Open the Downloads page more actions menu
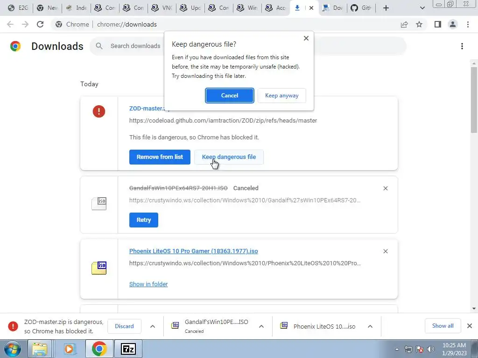The width and height of the screenshot is (478, 358). point(462,46)
